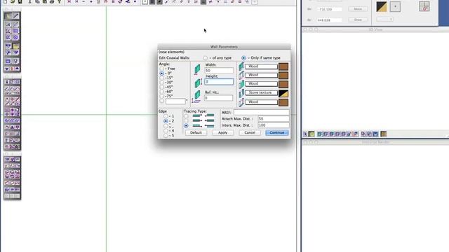Click the Default button
The height and width of the screenshot is (252, 449).
[196, 132]
